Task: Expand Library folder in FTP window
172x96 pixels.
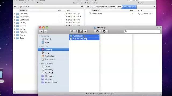Action: [15, 23]
